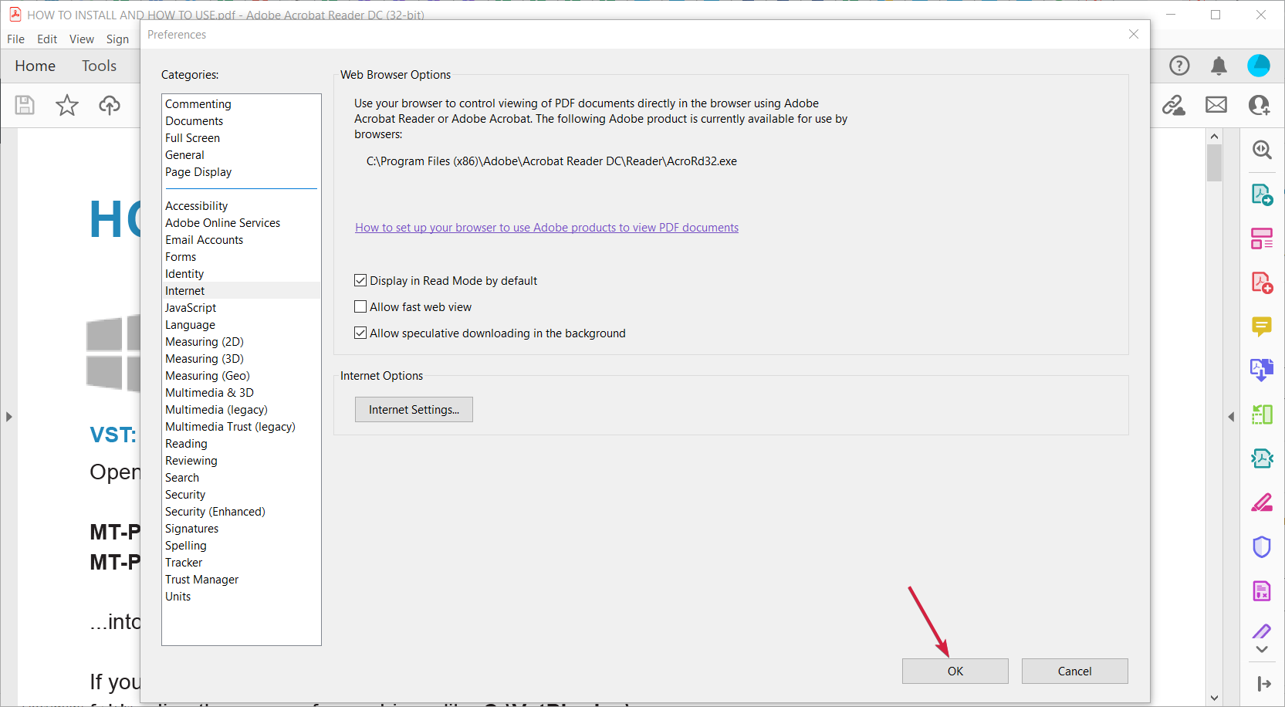Screen dimensions: 1285x707
Task: Toggle Allow speculative downloading in background
Action: pyautogui.click(x=360, y=333)
